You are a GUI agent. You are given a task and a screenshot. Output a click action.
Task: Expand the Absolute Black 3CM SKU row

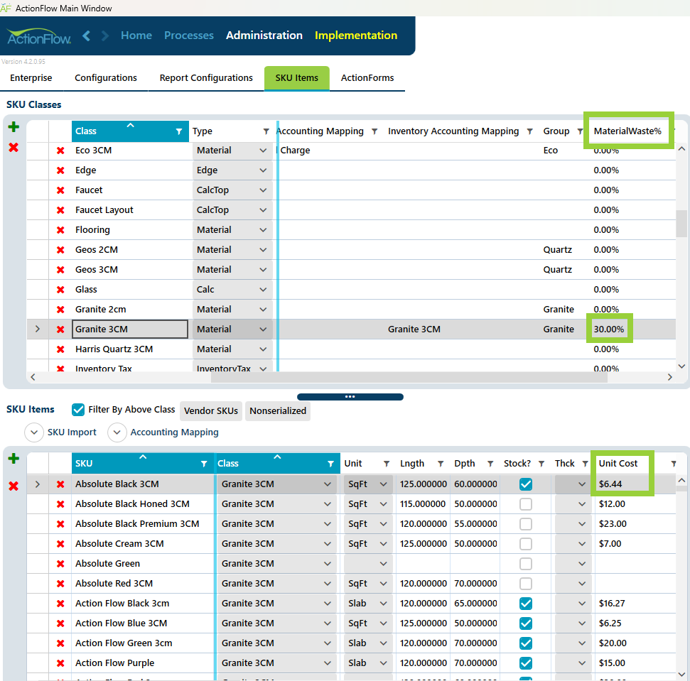(x=38, y=484)
